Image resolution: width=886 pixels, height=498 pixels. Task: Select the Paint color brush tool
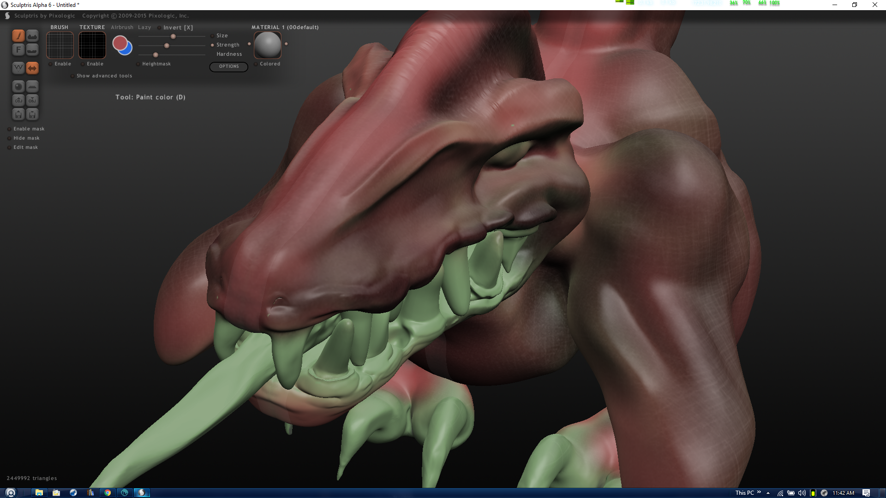pyautogui.click(x=18, y=36)
